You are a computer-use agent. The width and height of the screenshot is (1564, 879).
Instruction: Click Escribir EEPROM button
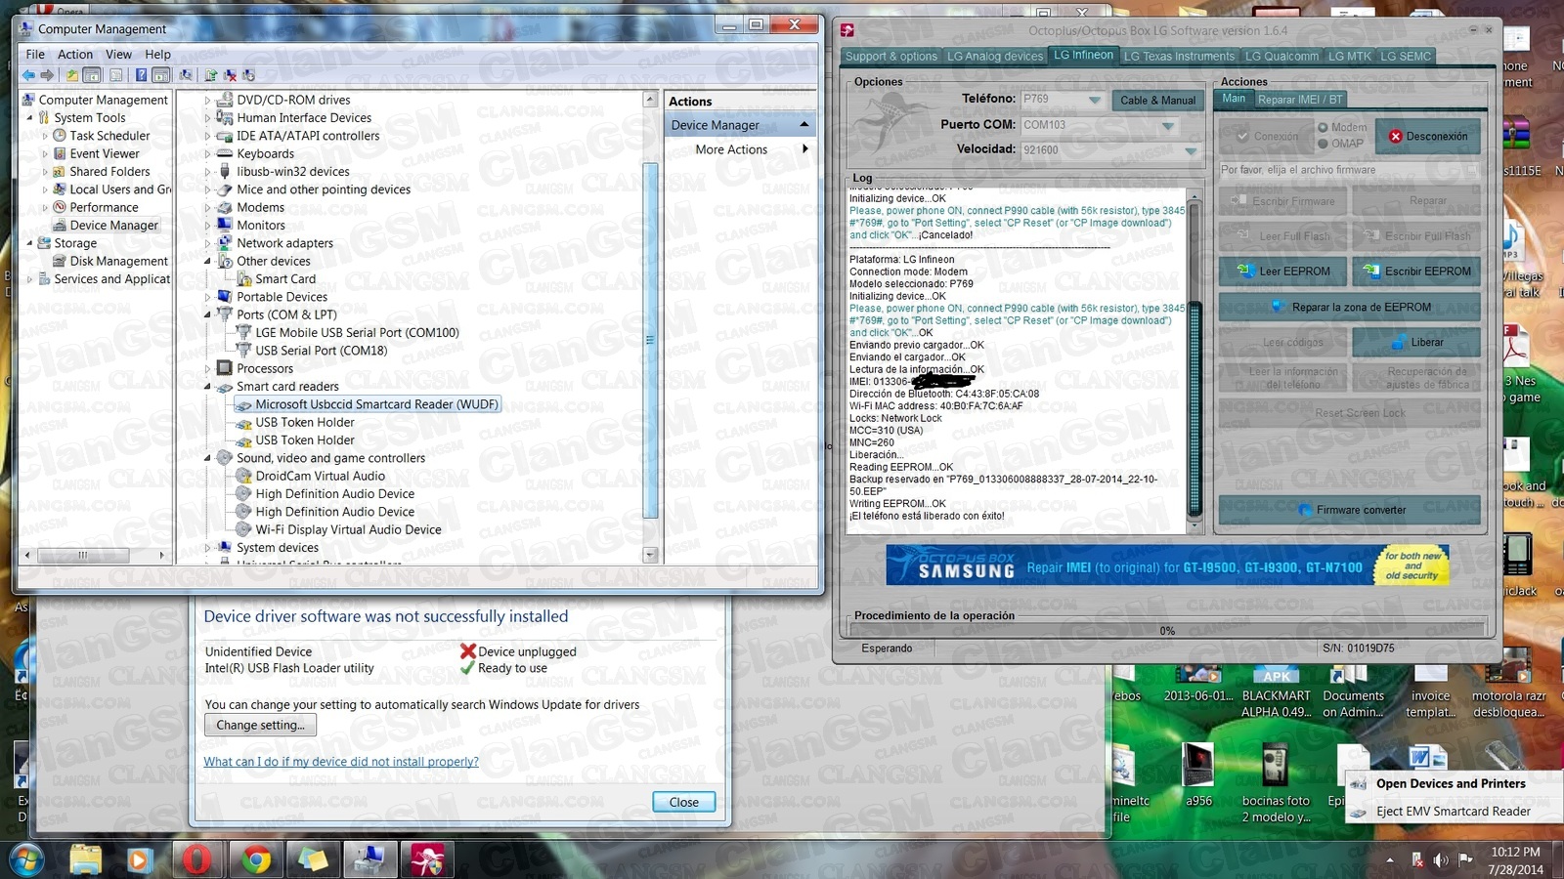tap(1416, 272)
